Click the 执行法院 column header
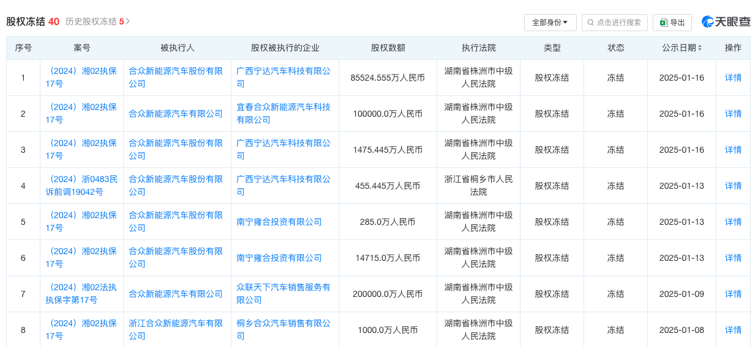 478,48
